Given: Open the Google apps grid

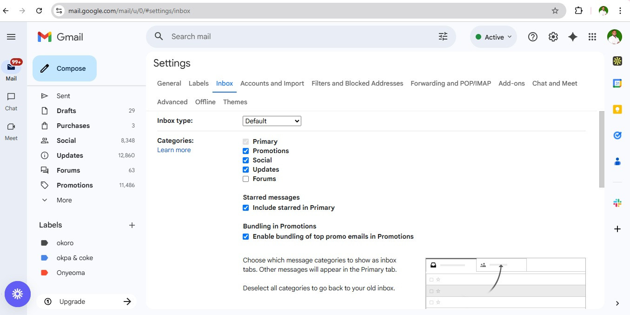Looking at the screenshot, I should click(592, 37).
